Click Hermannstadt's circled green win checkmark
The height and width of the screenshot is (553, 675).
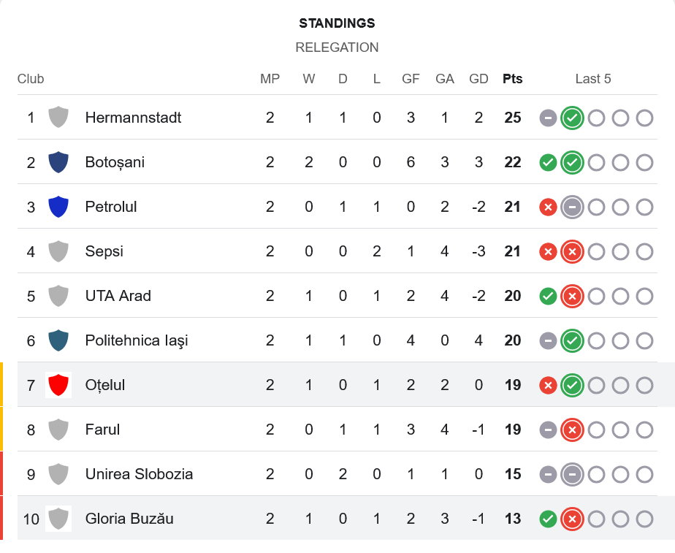tap(572, 118)
